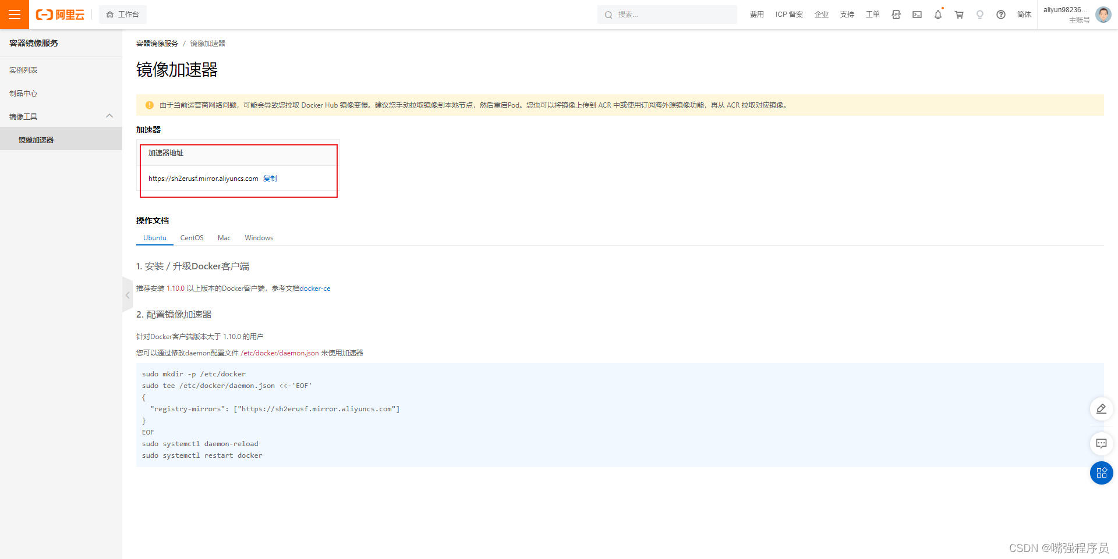The height and width of the screenshot is (559, 1118).
Task: Click the /etc/docker/daemon.json path text
Action: tap(280, 353)
